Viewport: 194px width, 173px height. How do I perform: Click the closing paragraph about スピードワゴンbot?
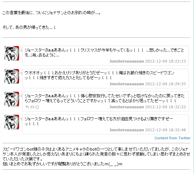point(96,157)
